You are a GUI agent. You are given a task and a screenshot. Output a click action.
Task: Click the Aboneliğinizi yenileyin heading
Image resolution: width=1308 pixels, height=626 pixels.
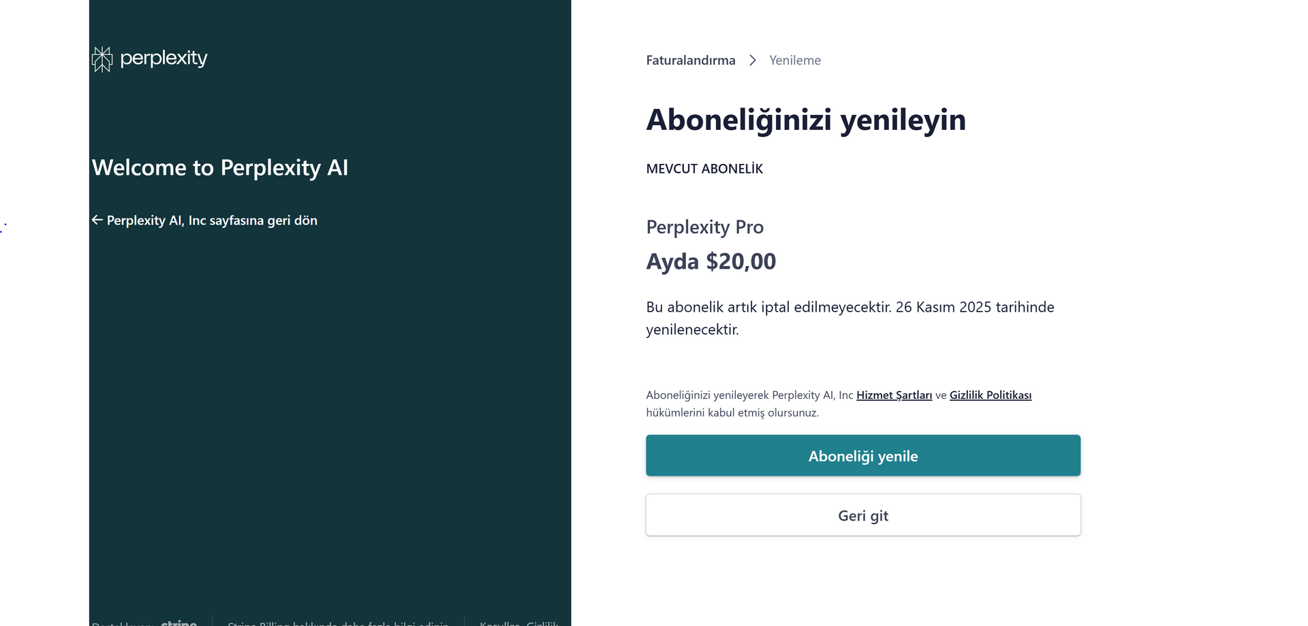[x=805, y=120]
